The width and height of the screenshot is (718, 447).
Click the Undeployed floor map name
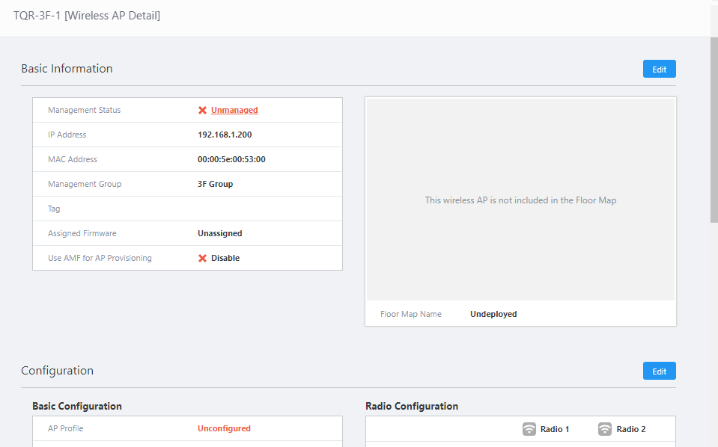point(493,315)
